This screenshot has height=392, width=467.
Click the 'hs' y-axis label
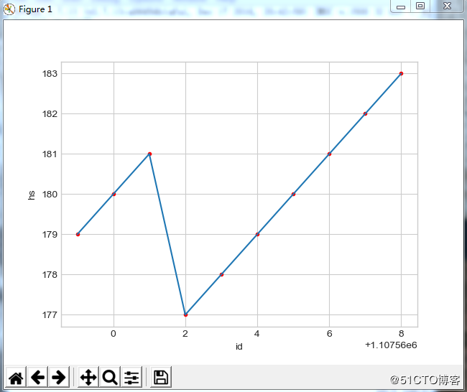(32, 195)
